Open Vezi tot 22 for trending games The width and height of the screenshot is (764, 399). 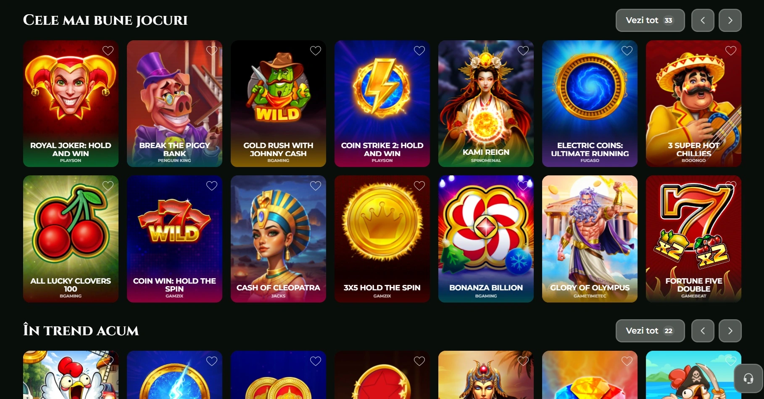[x=650, y=331]
